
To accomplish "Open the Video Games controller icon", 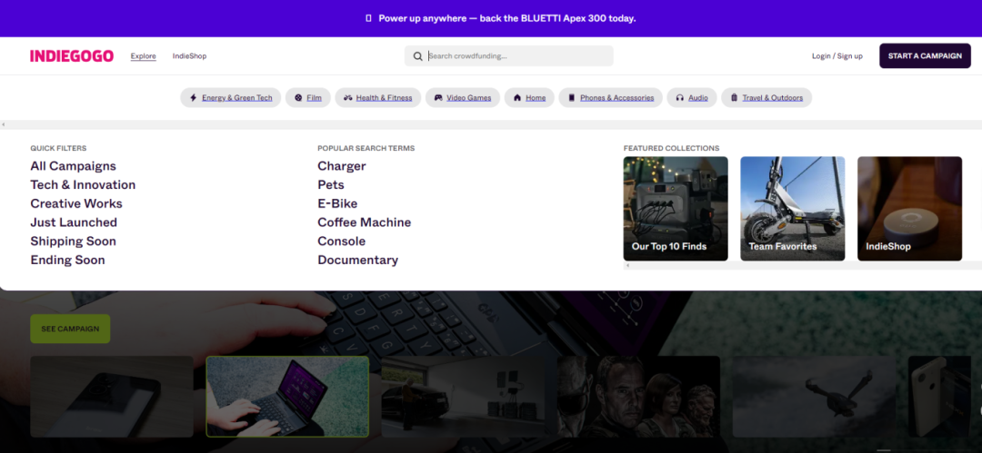I will pos(438,98).
